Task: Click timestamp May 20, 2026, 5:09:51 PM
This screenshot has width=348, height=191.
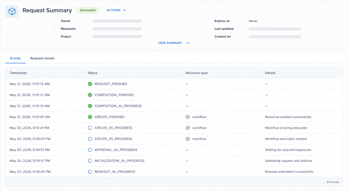Action: 30,150
